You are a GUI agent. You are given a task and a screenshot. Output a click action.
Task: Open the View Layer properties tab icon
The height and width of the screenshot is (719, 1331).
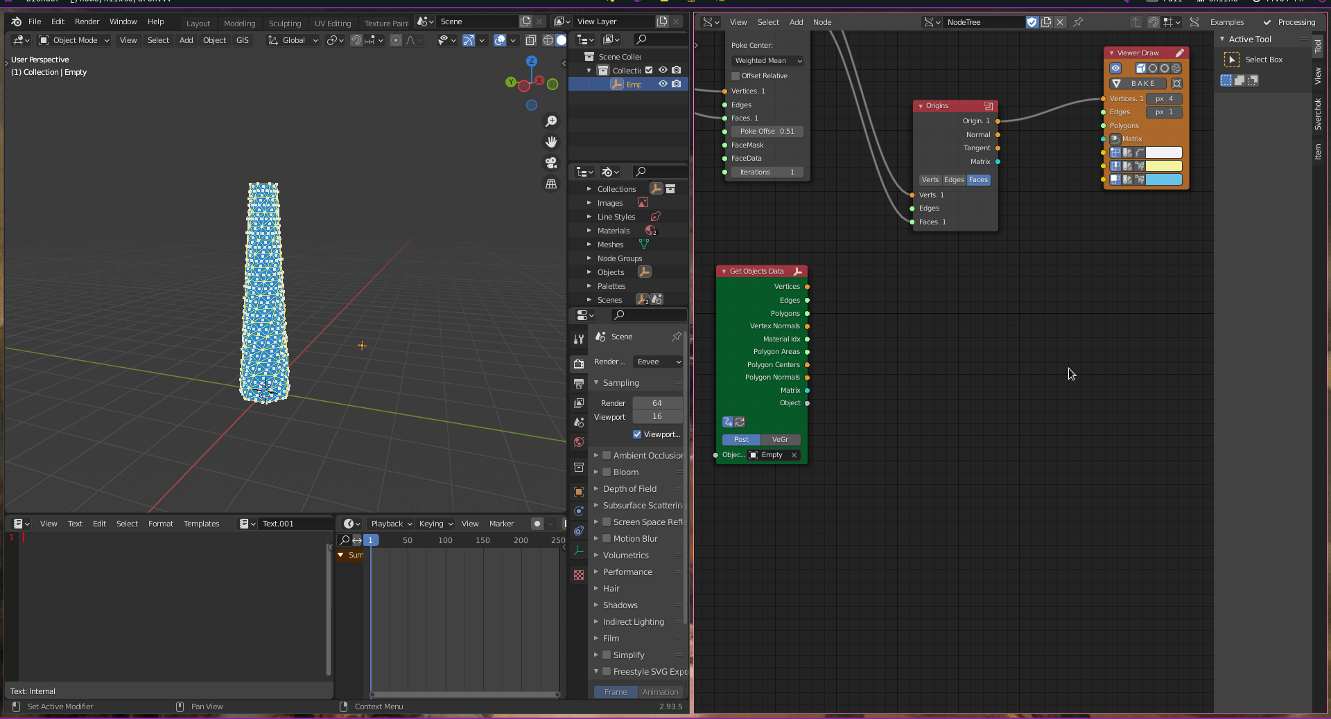point(579,402)
